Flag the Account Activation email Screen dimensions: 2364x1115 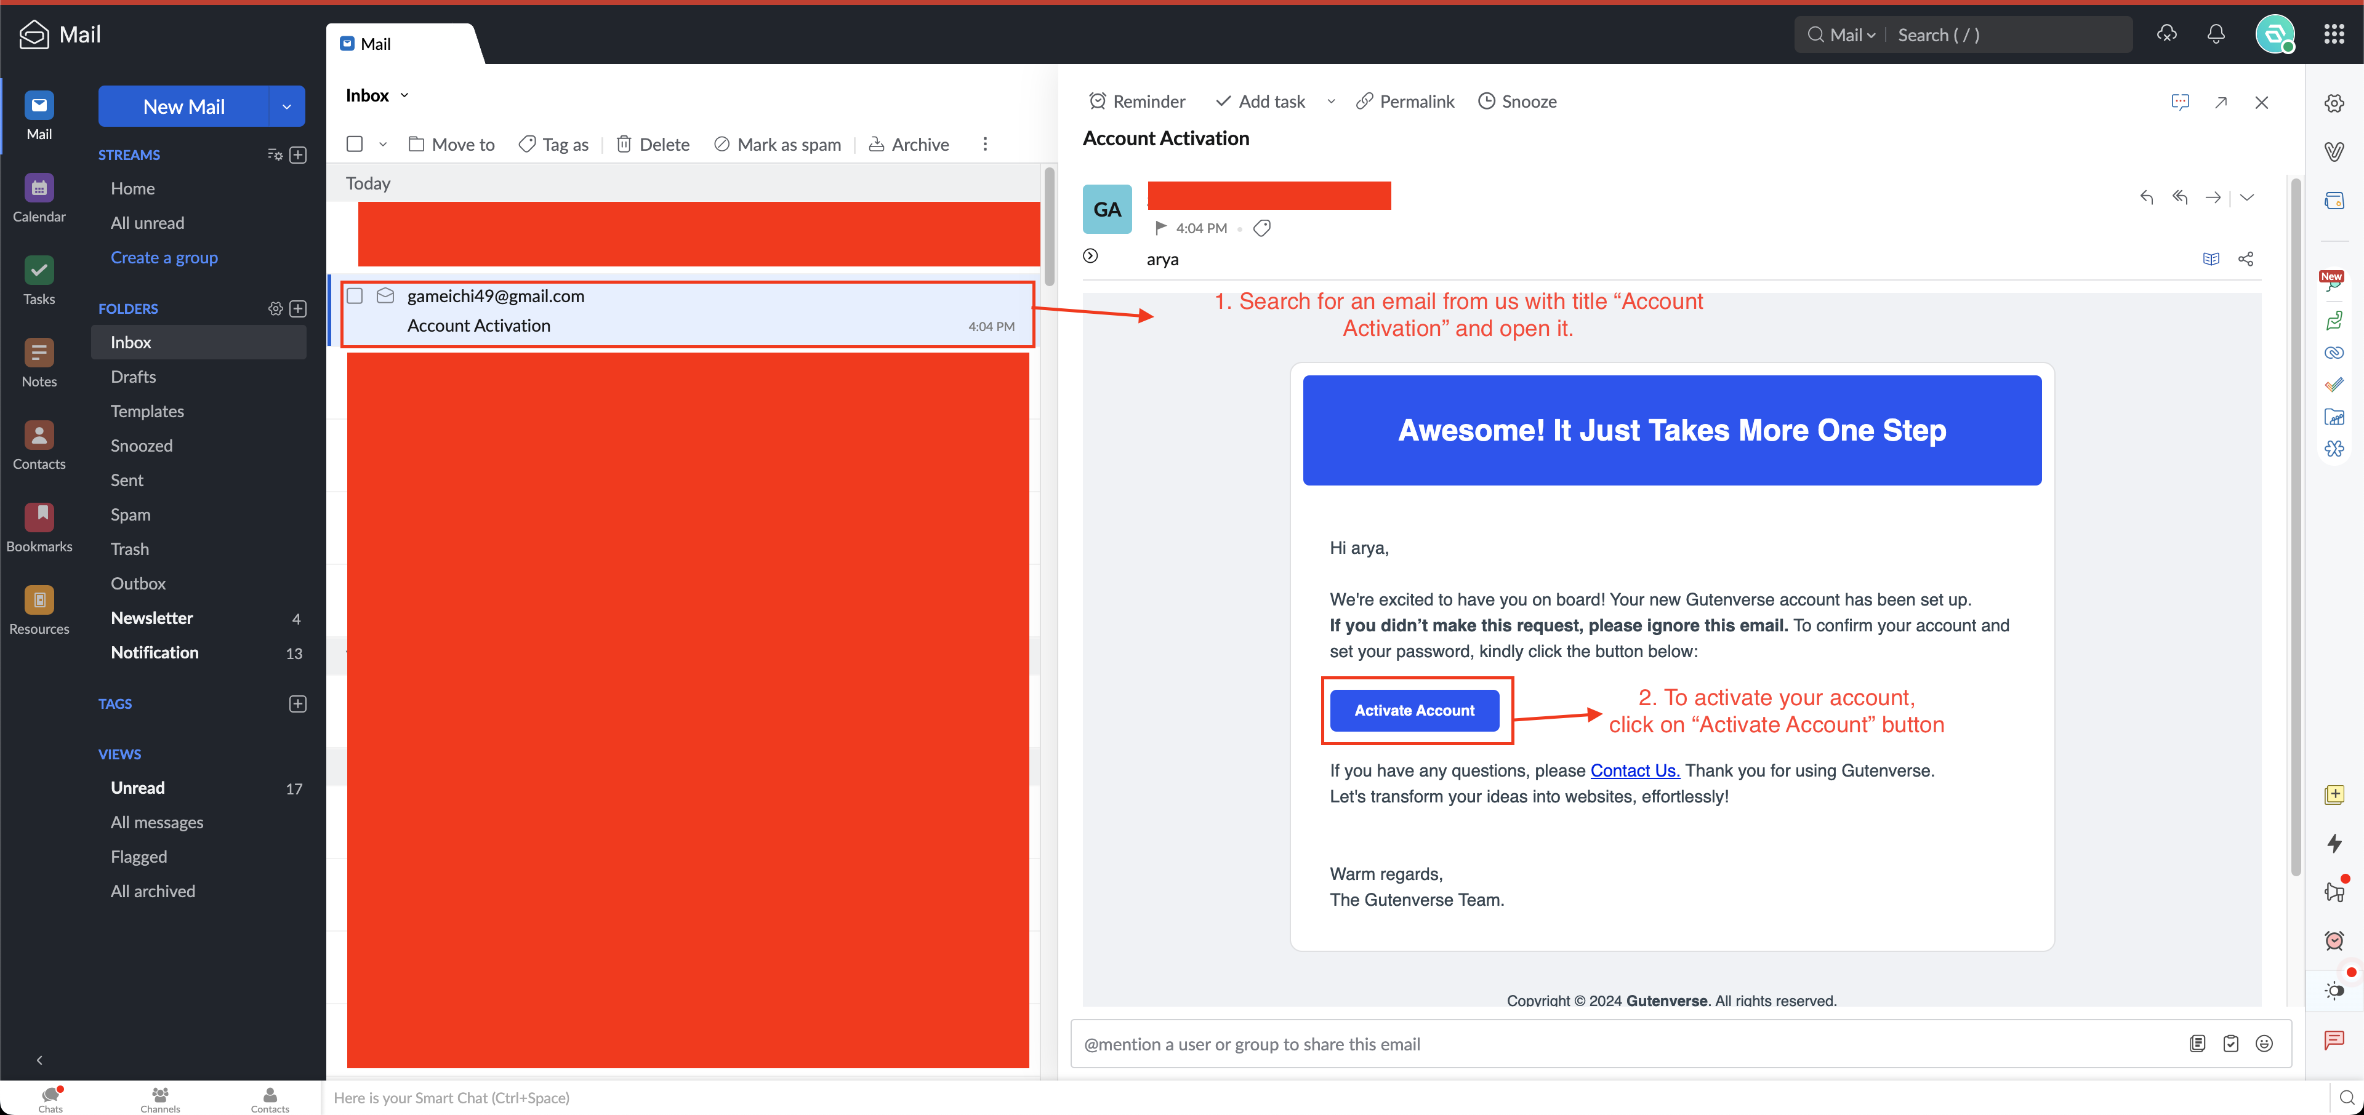pyautogui.click(x=1160, y=228)
